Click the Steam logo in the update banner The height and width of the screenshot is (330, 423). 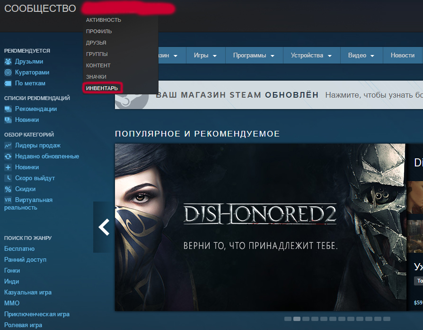(x=132, y=101)
